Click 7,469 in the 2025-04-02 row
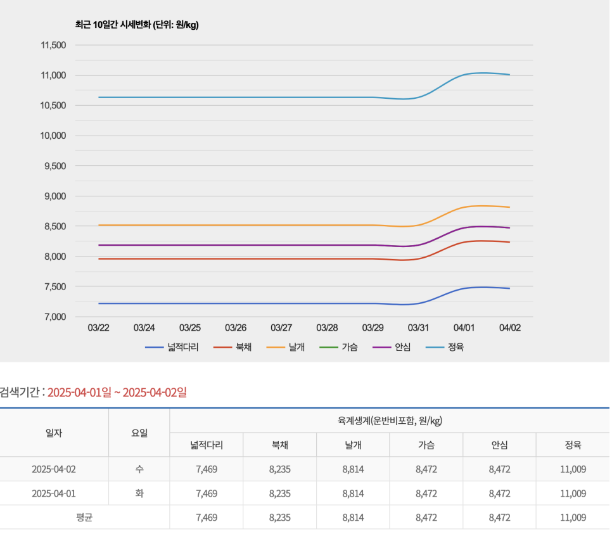The height and width of the screenshot is (534, 612). click(207, 469)
